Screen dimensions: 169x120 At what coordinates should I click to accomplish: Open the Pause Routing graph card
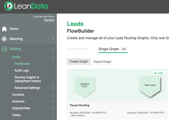tap(79, 105)
